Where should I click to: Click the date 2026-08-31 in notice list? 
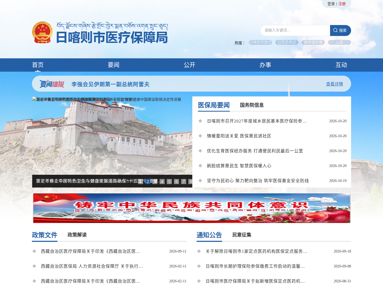tap(342, 281)
